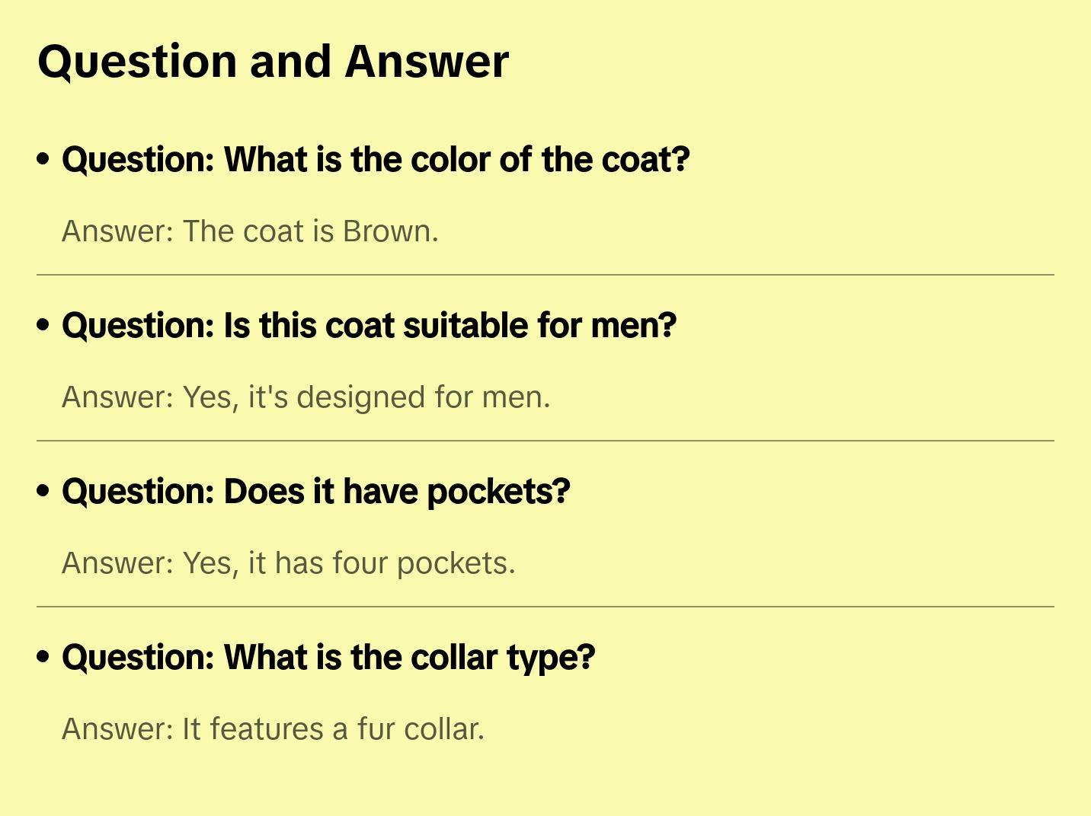
Task: Click the divider under the "designed for men" answer
Action: 545,441
